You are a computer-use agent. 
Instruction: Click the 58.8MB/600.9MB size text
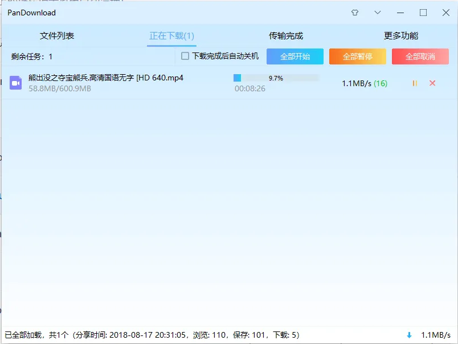[60, 88]
